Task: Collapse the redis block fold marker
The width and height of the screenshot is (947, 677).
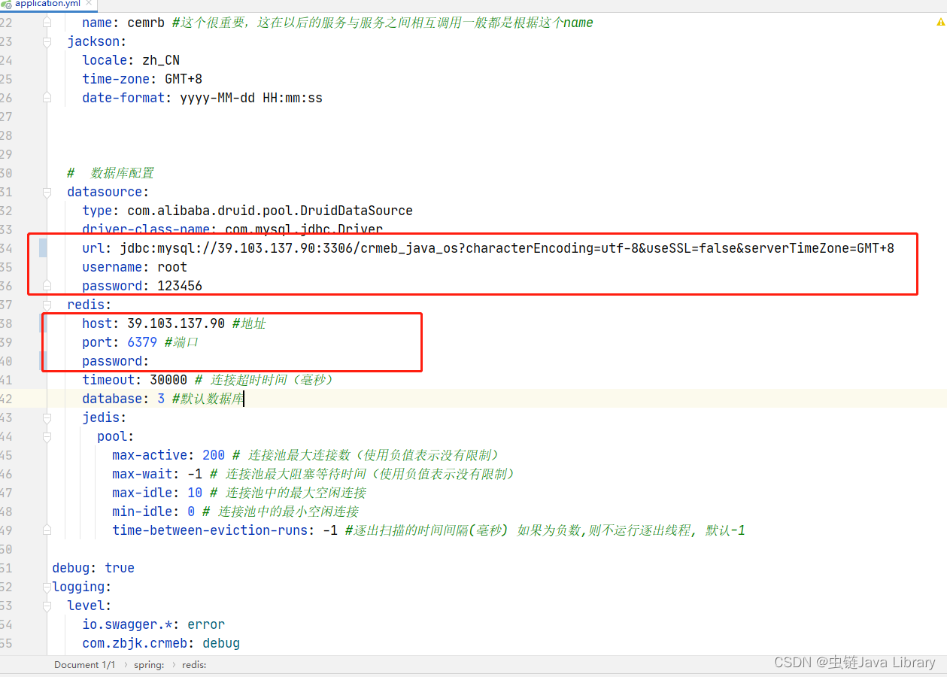Action: (x=47, y=305)
